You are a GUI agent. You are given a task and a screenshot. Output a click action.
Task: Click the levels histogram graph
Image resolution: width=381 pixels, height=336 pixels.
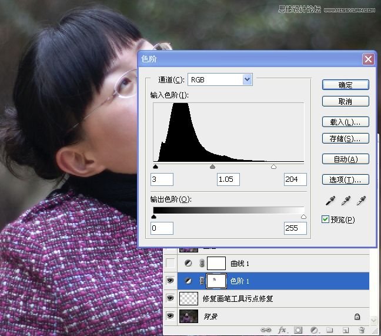click(x=228, y=132)
